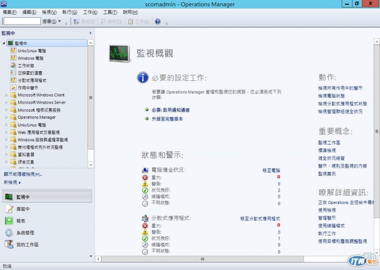This screenshot has height=270, width=380.
Task: Select the Windows 電腦 view icon
Action: (13, 58)
